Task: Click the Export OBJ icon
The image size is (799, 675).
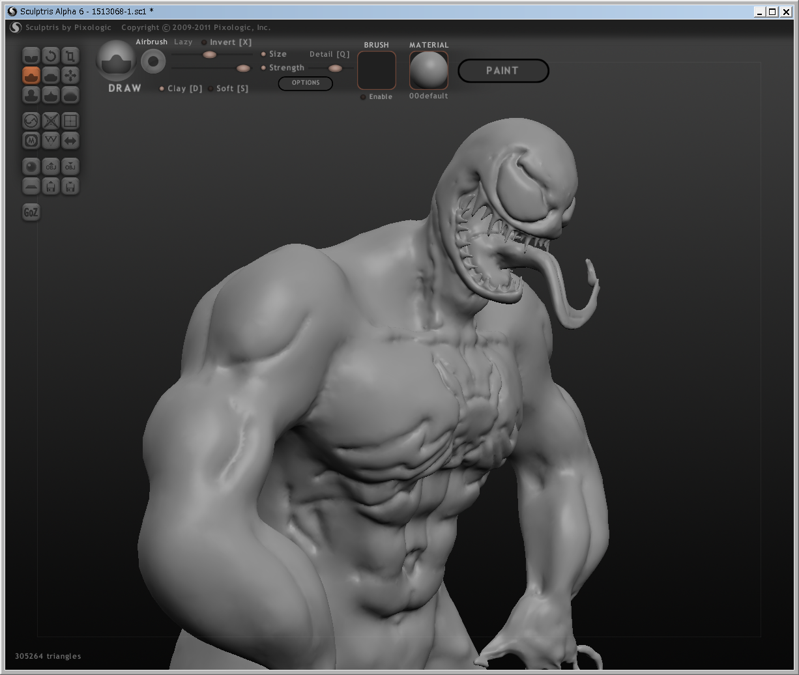Action: click(70, 166)
